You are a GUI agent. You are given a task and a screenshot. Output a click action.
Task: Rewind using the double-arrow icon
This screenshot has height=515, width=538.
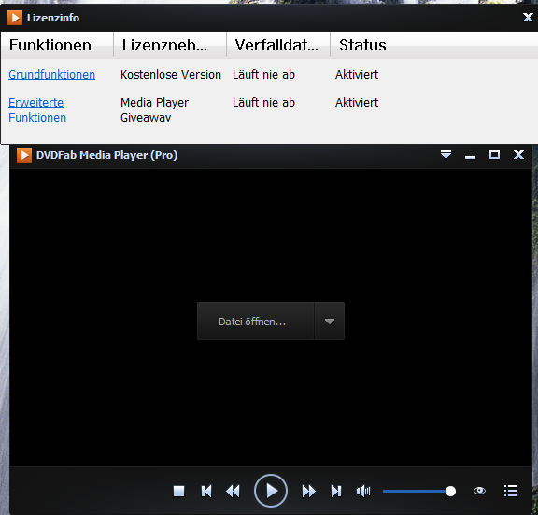click(x=233, y=491)
